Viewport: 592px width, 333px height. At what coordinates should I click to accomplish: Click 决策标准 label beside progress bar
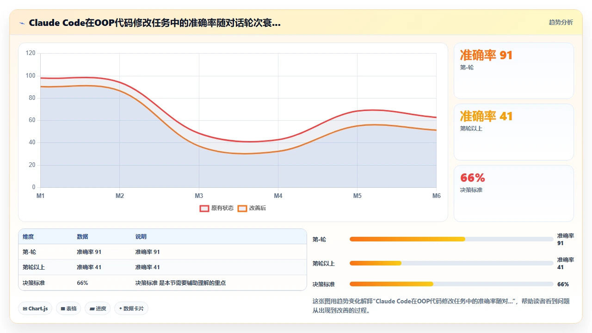click(324, 284)
